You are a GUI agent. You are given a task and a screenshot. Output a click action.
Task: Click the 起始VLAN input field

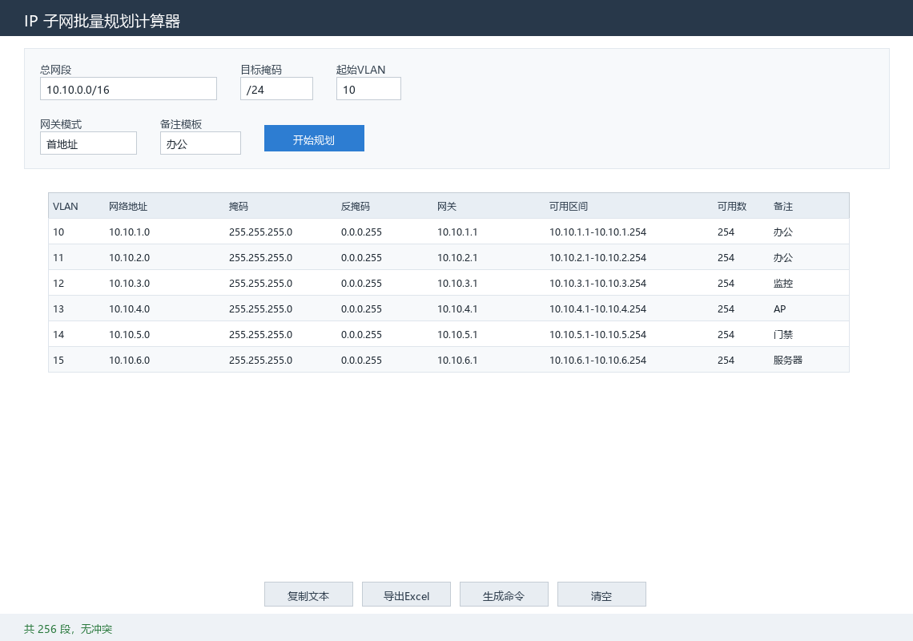tap(368, 89)
